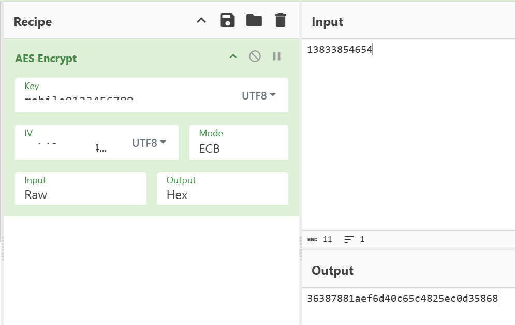Click the Input pane heading
This screenshot has width=515, height=325.
(x=327, y=22)
